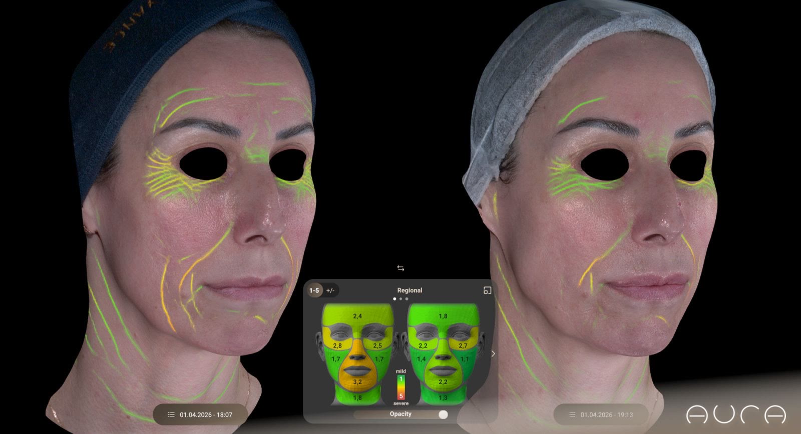The height and width of the screenshot is (434, 801).
Task: Select the first page dot under Regional
Action: tap(394, 299)
